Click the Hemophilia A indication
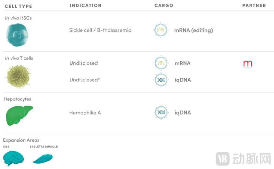Image resolution: width=274 pixels, height=169 pixels. point(85,113)
